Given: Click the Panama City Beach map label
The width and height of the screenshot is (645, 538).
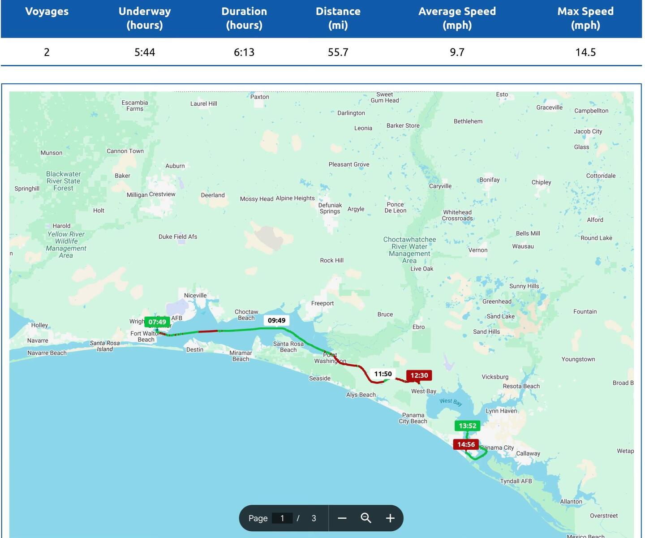Looking at the screenshot, I should point(413,418).
